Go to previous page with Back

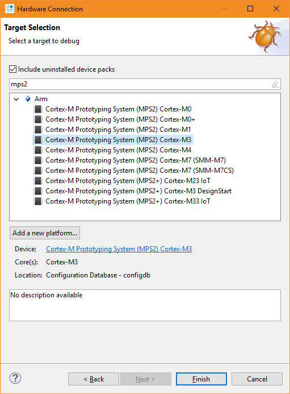pos(94,379)
